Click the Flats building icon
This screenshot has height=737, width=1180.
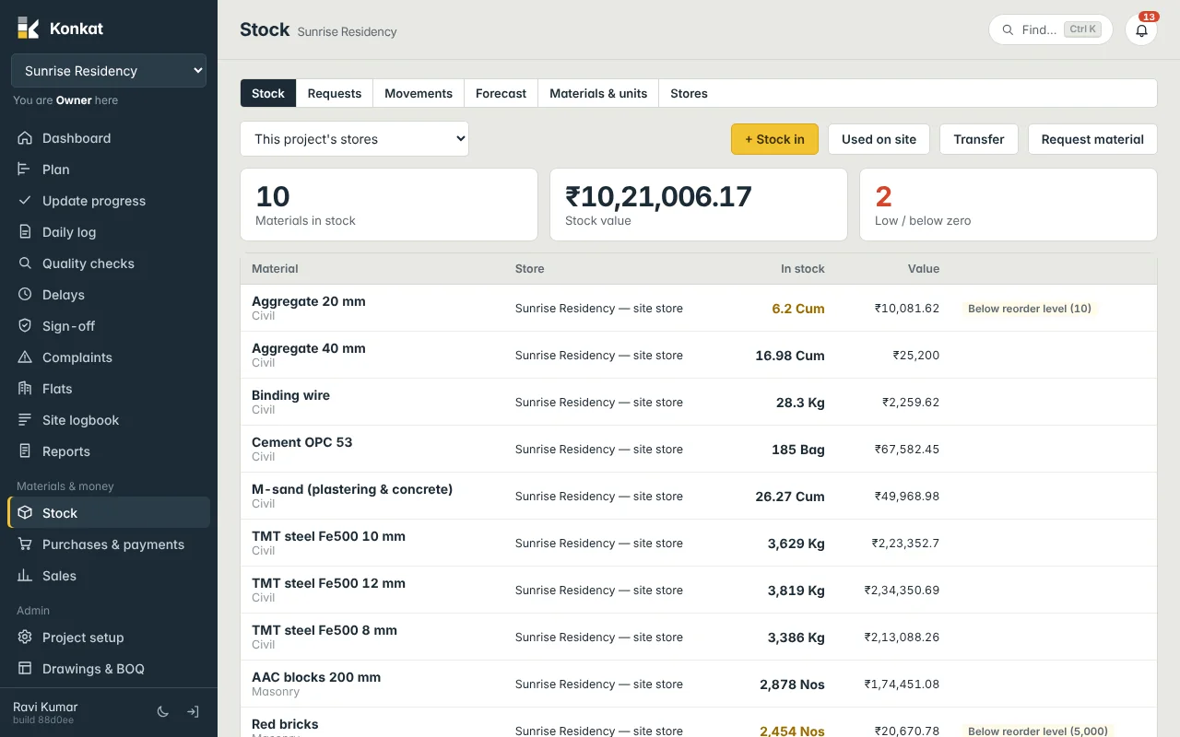(x=25, y=389)
